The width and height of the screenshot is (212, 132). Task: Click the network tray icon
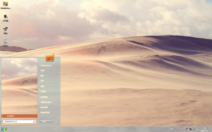click(194, 129)
